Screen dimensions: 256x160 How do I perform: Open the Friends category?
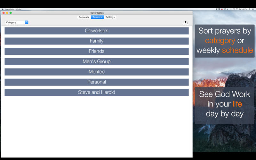point(96,51)
